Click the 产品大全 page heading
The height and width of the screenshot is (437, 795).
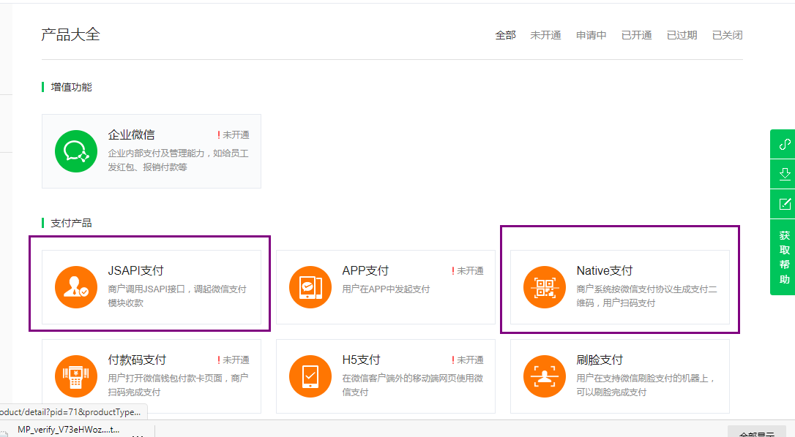[70, 34]
